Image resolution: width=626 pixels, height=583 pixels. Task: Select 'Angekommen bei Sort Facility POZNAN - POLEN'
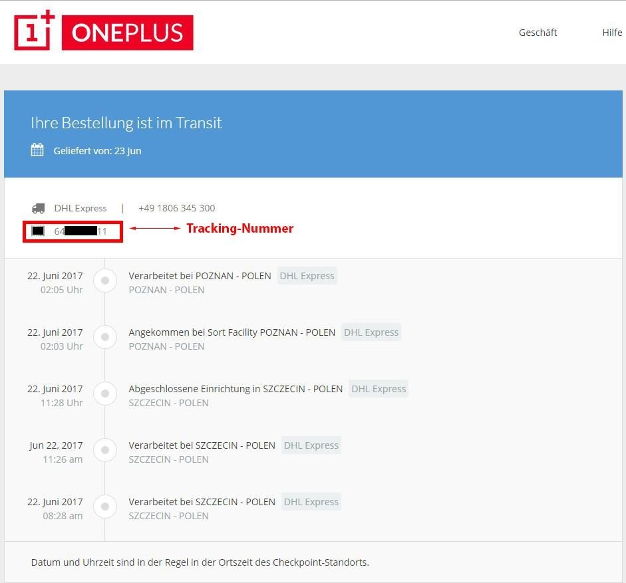click(232, 332)
